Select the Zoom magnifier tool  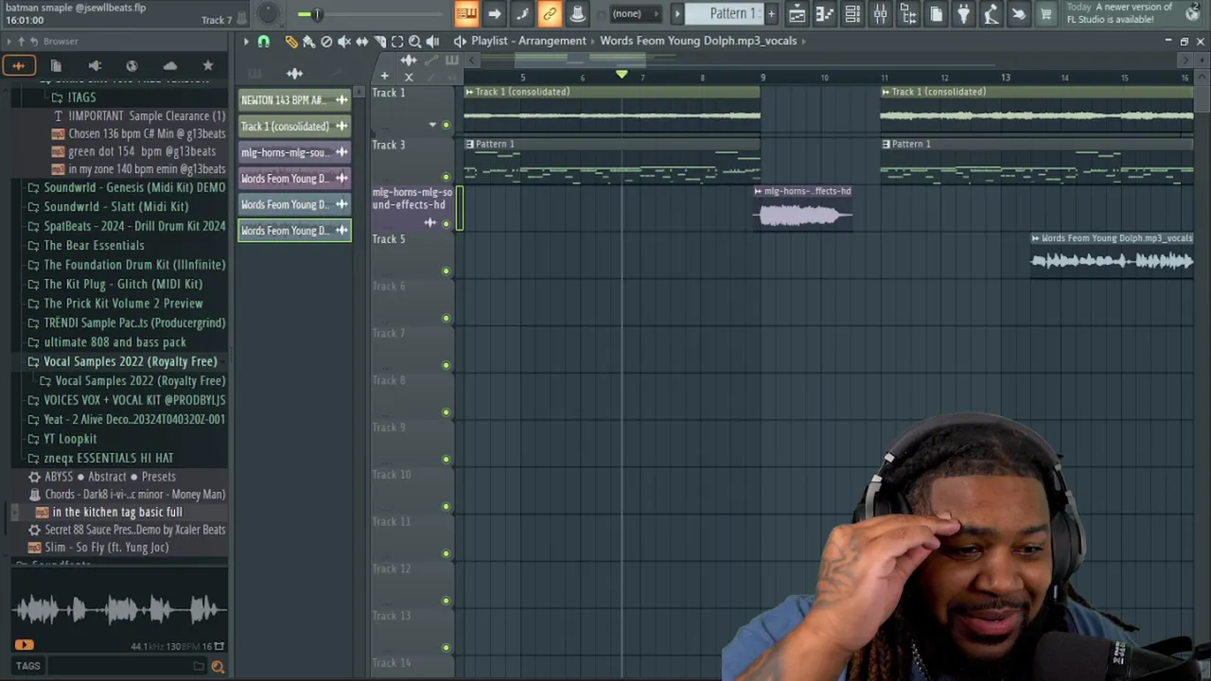coord(415,42)
